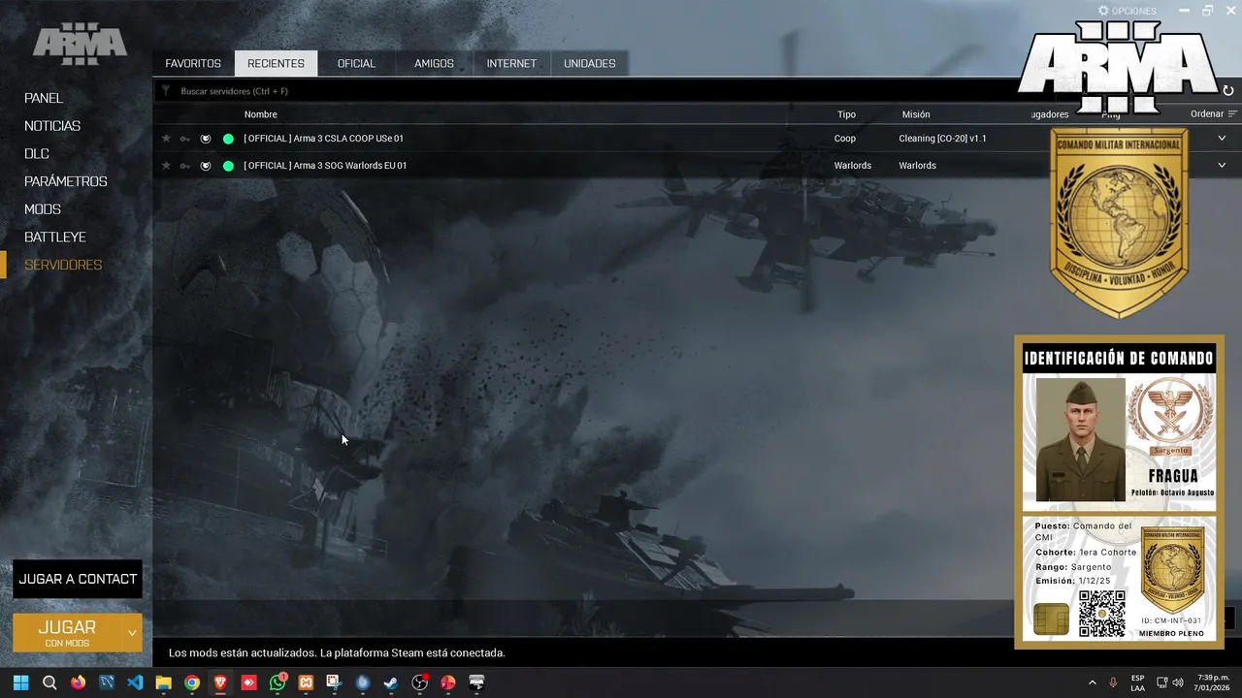Viewport: 1242px width, 698px height.
Task: Open the Ordenar sort dropdown
Action: point(1214,114)
